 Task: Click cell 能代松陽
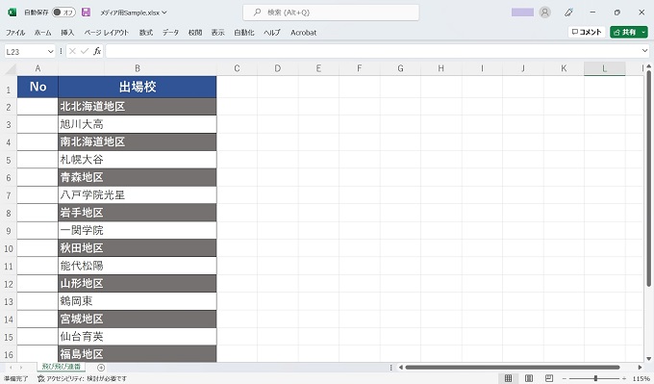point(138,266)
